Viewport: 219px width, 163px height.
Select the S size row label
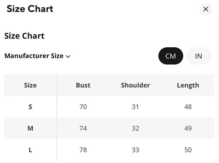tap(30, 107)
